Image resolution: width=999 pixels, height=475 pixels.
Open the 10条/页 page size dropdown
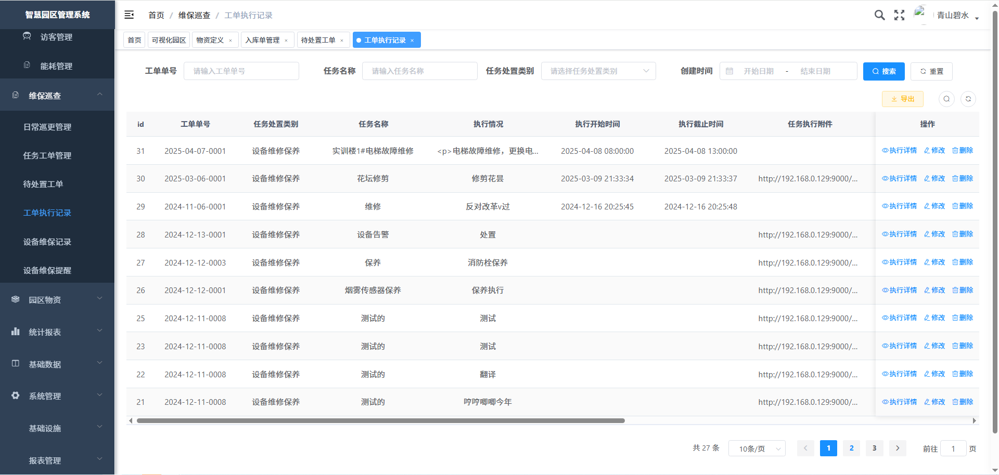point(757,448)
